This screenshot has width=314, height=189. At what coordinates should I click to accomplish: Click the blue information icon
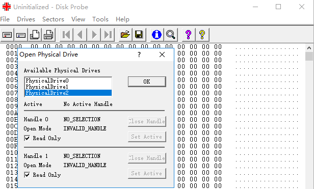(x=157, y=35)
